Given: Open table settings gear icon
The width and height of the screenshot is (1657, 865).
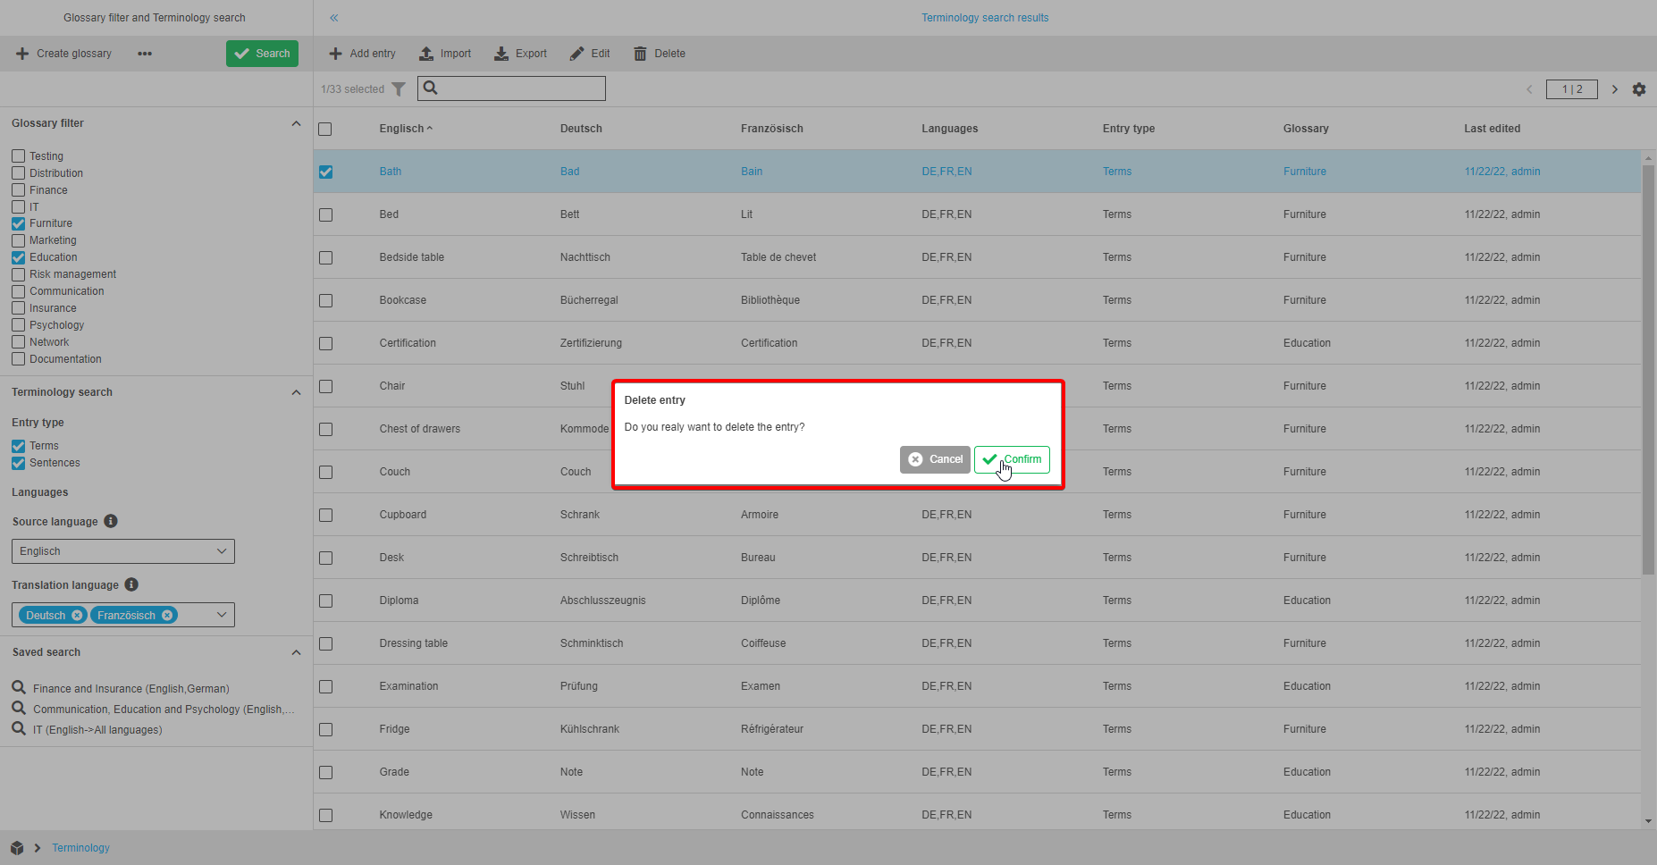Looking at the screenshot, I should (1638, 89).
